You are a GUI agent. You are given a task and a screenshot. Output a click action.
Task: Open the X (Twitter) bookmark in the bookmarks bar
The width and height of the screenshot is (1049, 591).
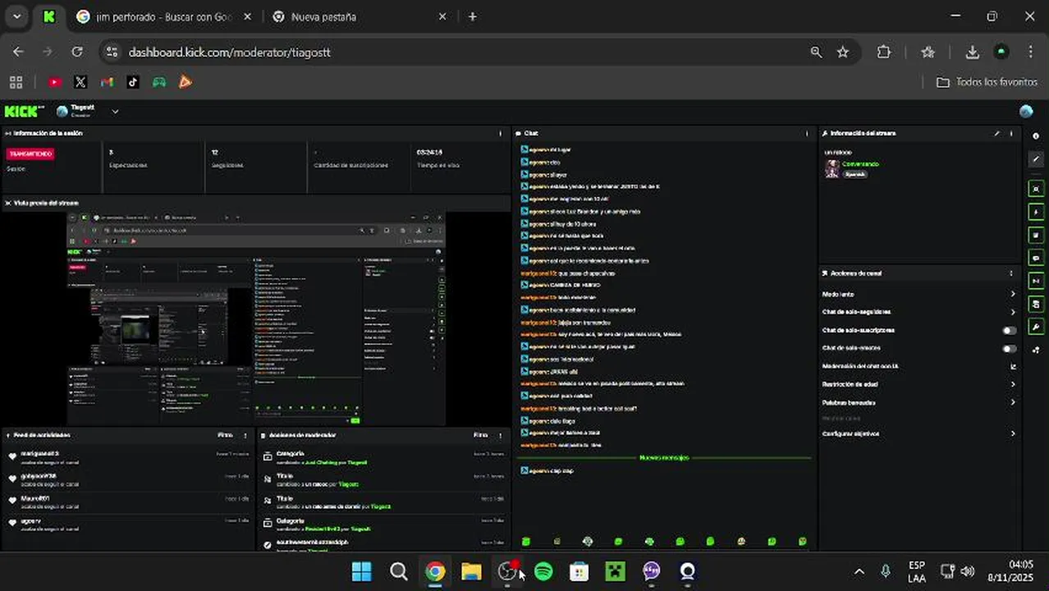[80, 82]
